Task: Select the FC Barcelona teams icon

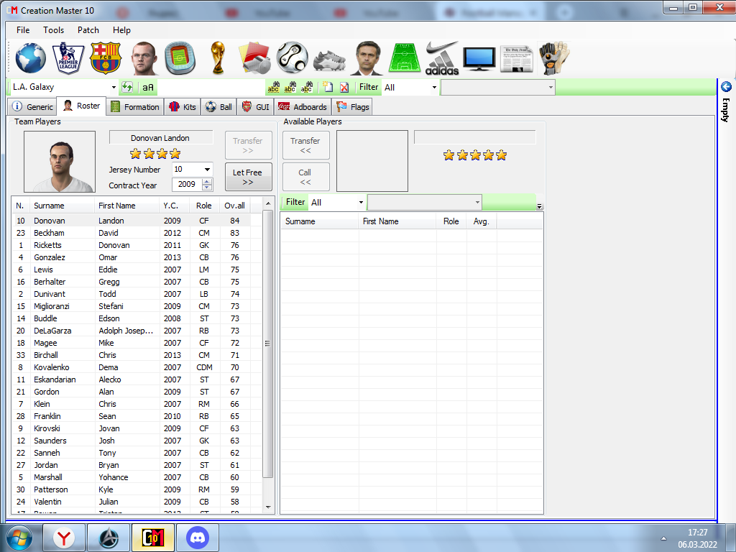Action: click(106, 59)
